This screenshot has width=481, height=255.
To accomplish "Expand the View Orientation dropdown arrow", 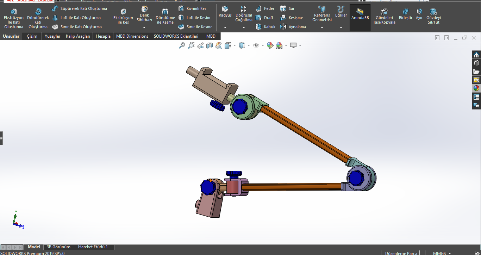I will [x=235, y=45].
